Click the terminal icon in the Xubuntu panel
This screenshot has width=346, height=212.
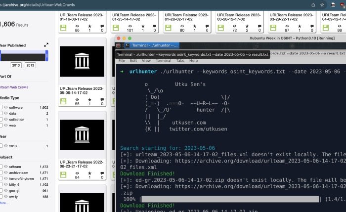coord(128,45)
